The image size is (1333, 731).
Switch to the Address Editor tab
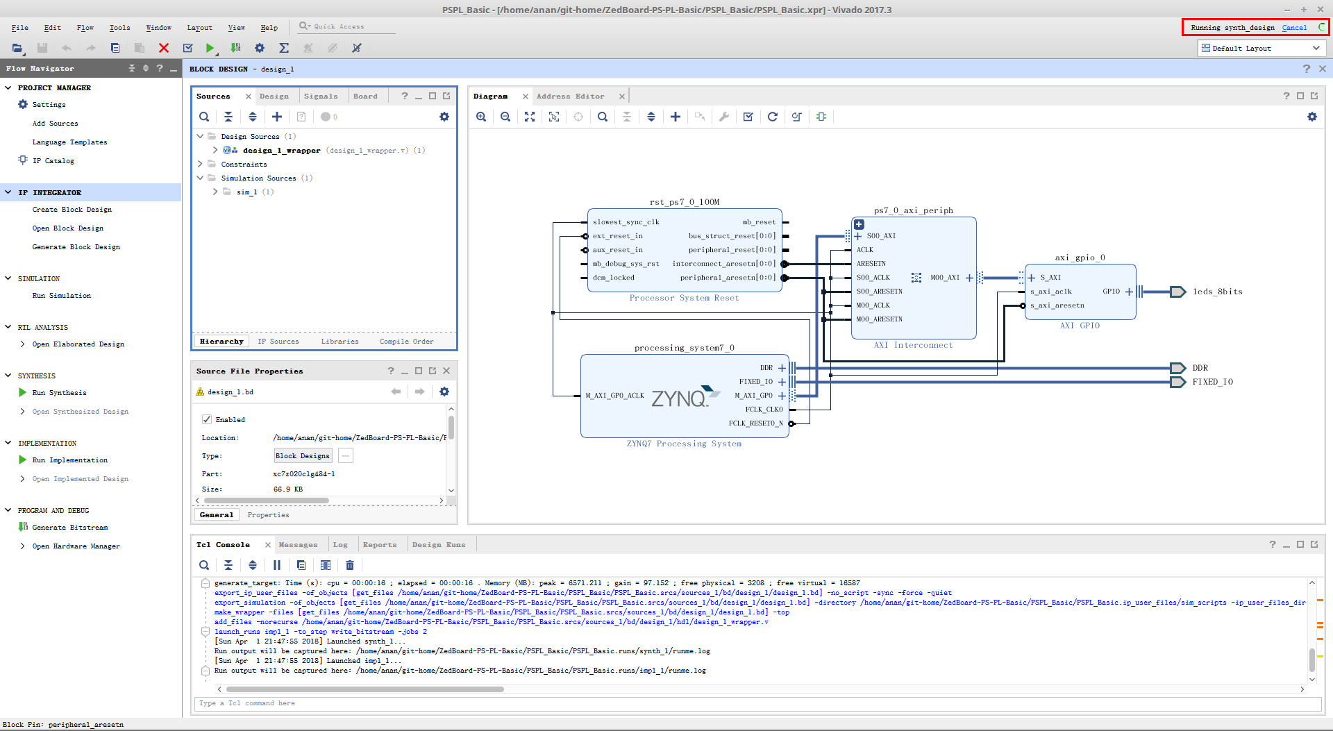pyautogui.click(x=570, y=96)
